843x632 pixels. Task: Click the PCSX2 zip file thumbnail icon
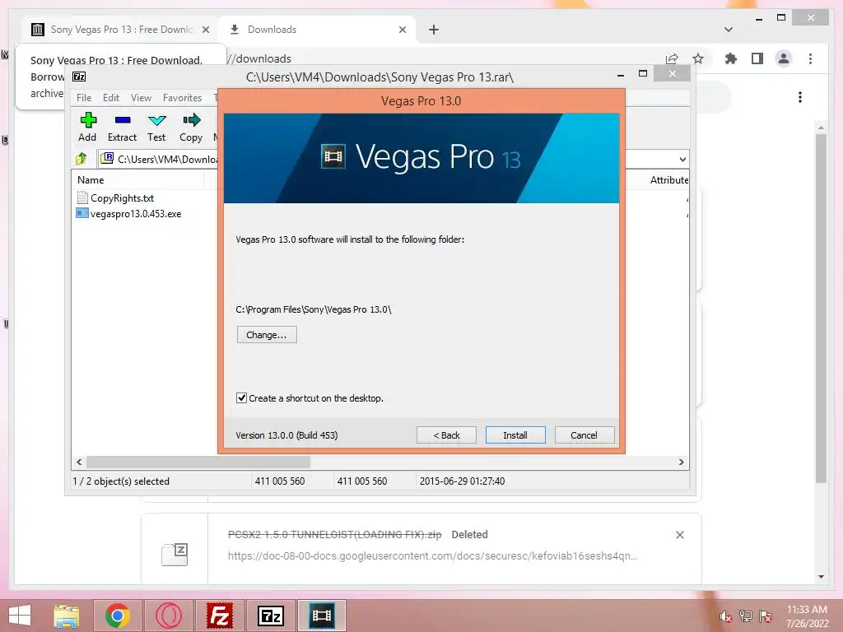(x=175, y=554)
